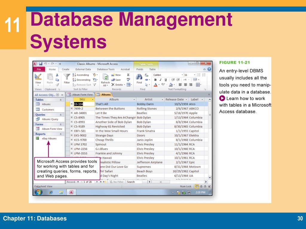Click New record button in Records group
The image size is (306, 229).
pos(116,75)
